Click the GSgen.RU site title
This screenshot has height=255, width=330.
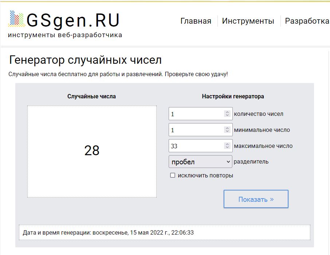pyautogui.click(x=73, y=21)
